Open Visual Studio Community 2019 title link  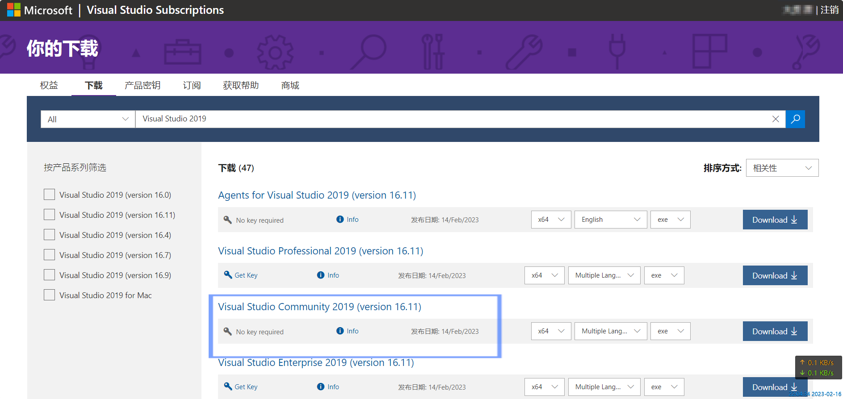pyautogui.click(x=320, y=307)
